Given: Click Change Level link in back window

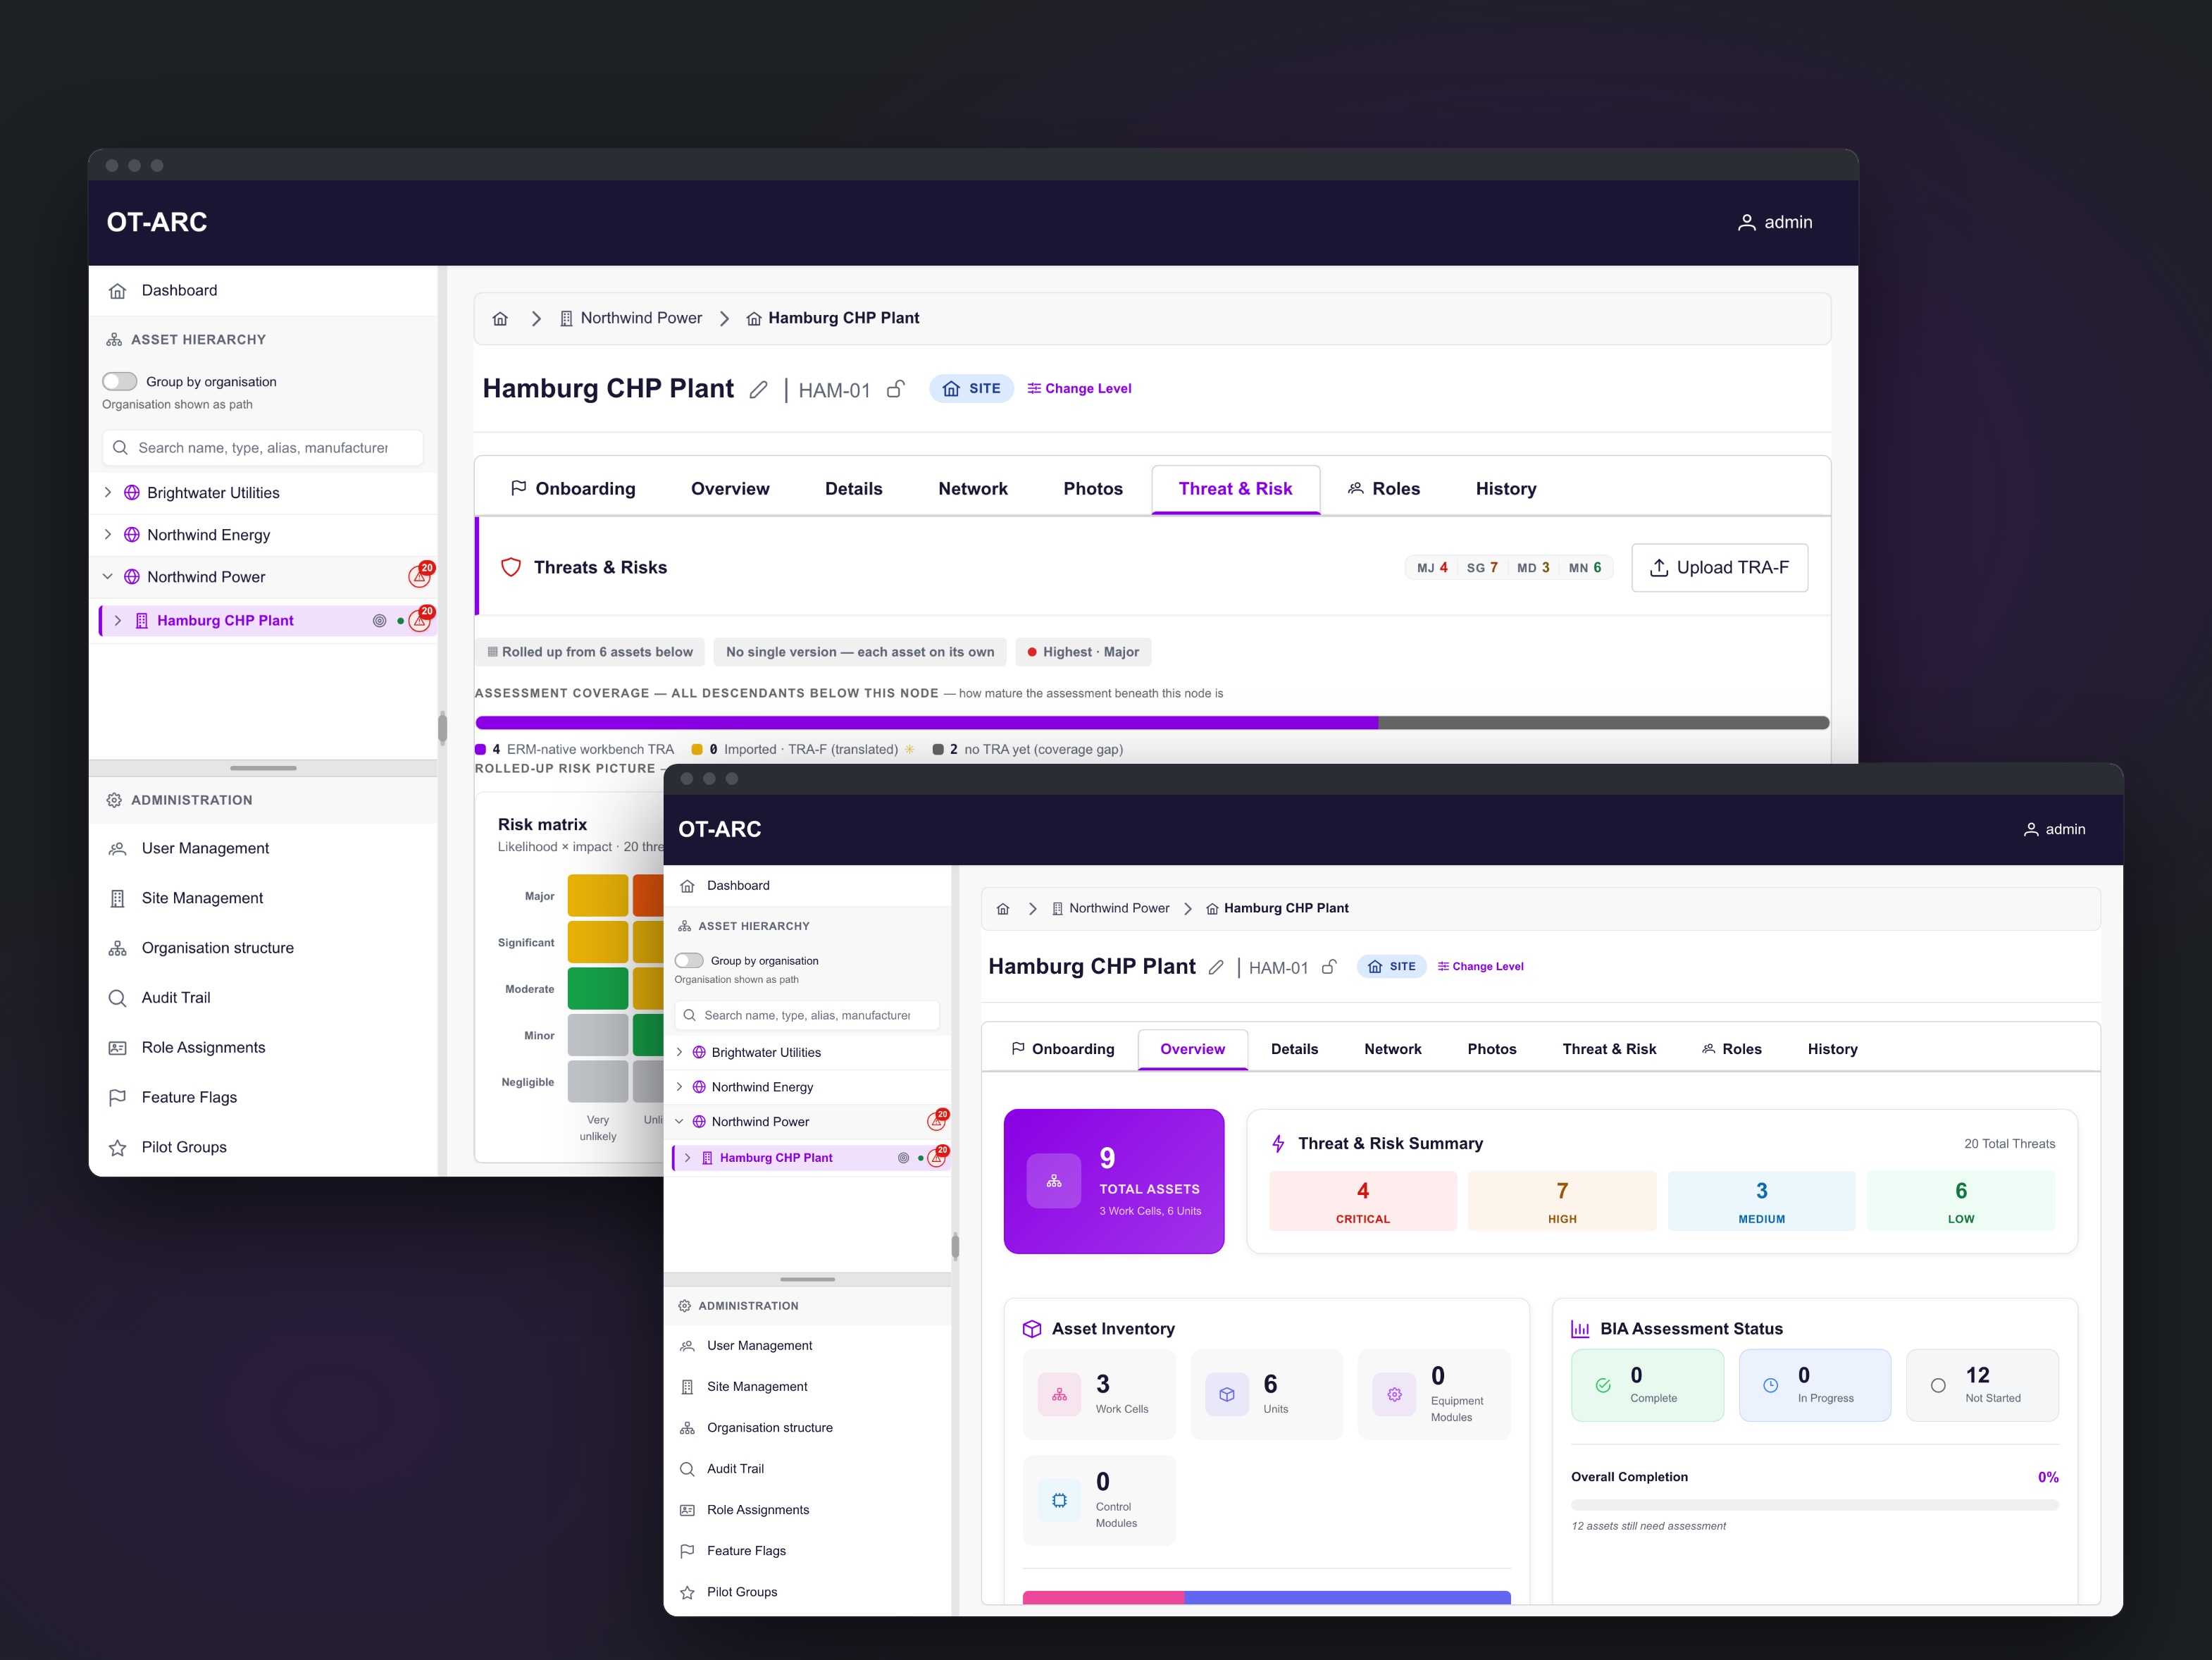Looking at the screenshot, I should (x=1079, y=389).
